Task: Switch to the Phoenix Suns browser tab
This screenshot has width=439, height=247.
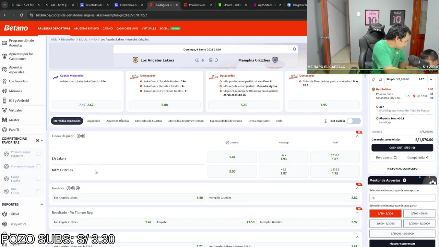Action: 196,5
